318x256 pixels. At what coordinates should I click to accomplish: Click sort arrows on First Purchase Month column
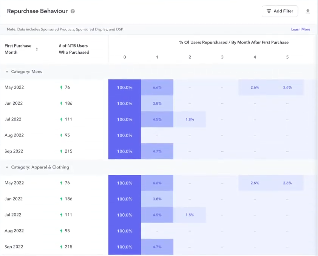[37, 49]
